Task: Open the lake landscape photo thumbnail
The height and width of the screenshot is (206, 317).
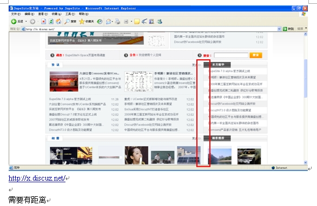Action: tap(220, 156)
